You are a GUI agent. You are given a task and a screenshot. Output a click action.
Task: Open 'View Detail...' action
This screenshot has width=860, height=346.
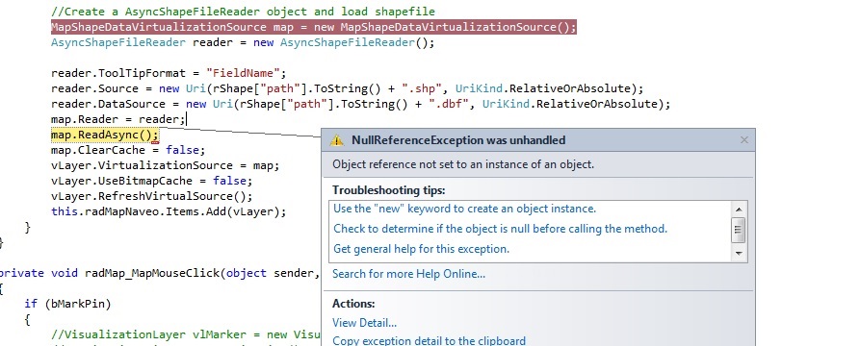(x=364, y=323)
